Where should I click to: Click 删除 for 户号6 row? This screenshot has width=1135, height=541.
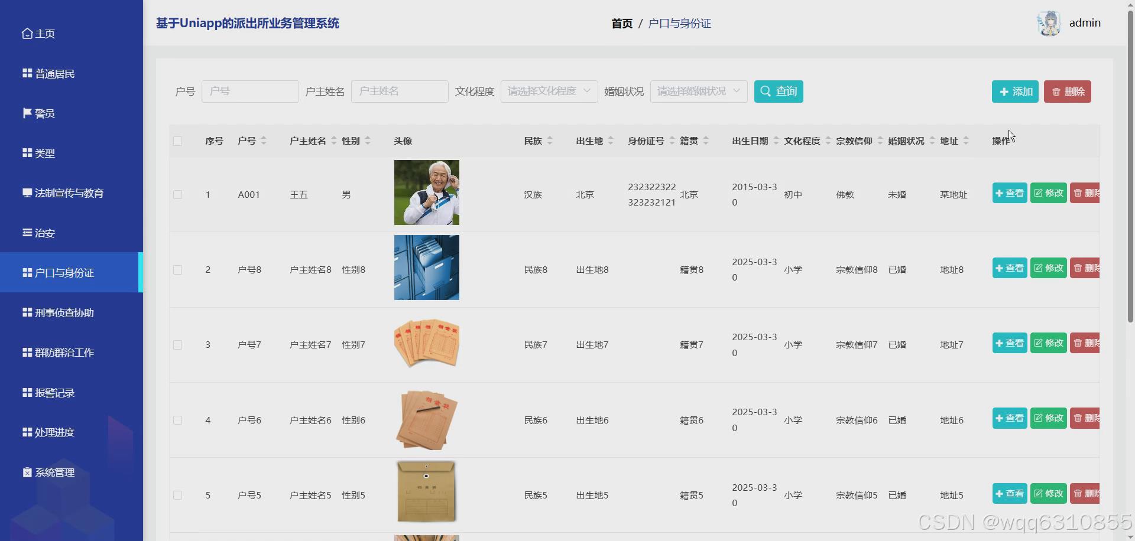coord(1085,418)
